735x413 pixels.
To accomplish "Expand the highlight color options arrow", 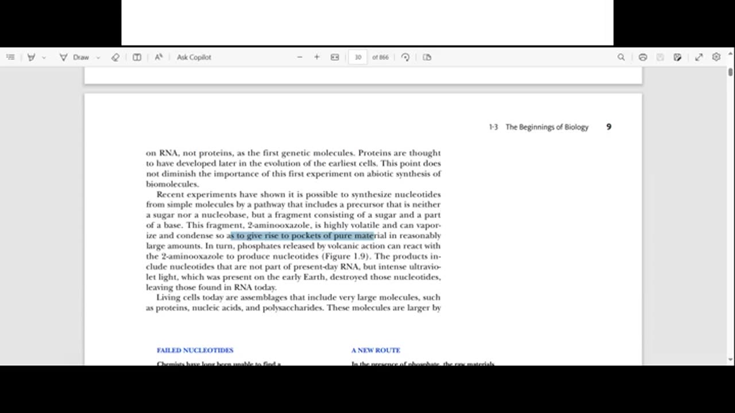I will click(44, 57).
